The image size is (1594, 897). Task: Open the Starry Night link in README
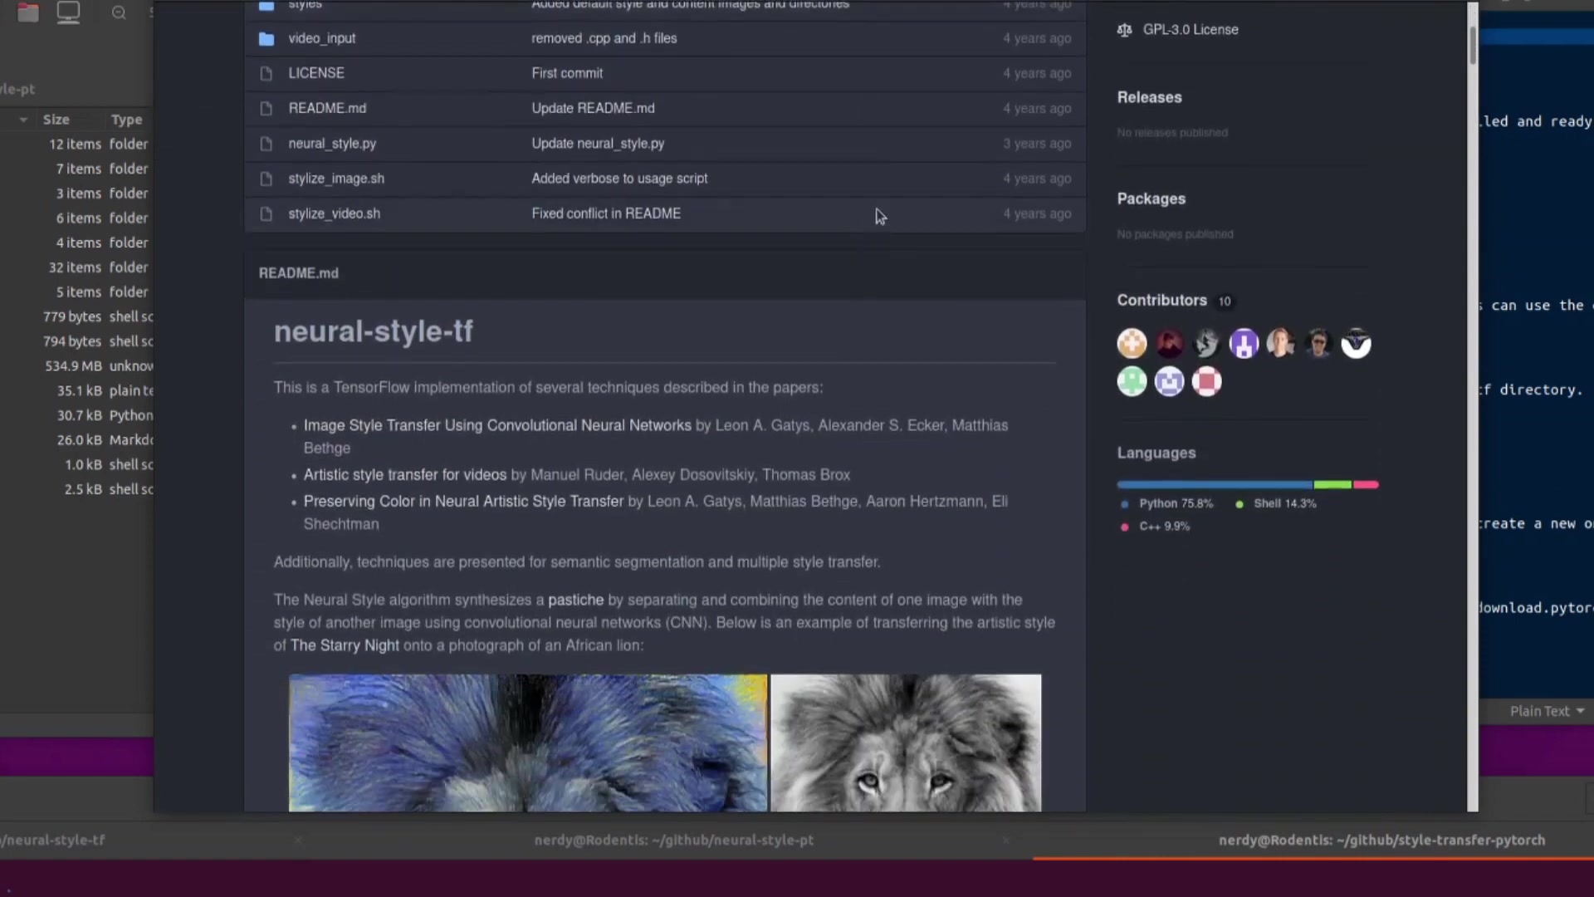345,645
